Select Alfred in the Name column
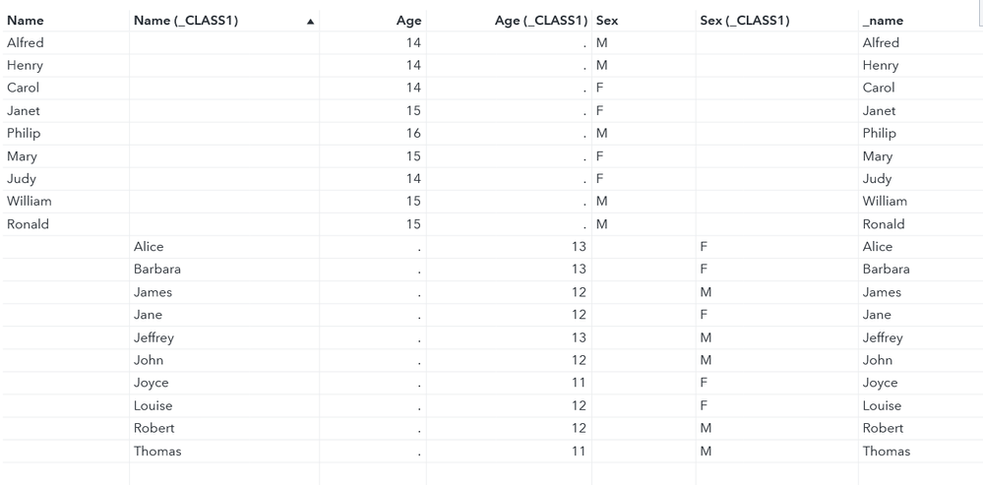The height and width of the screenshot is (485, 983). 26,42
